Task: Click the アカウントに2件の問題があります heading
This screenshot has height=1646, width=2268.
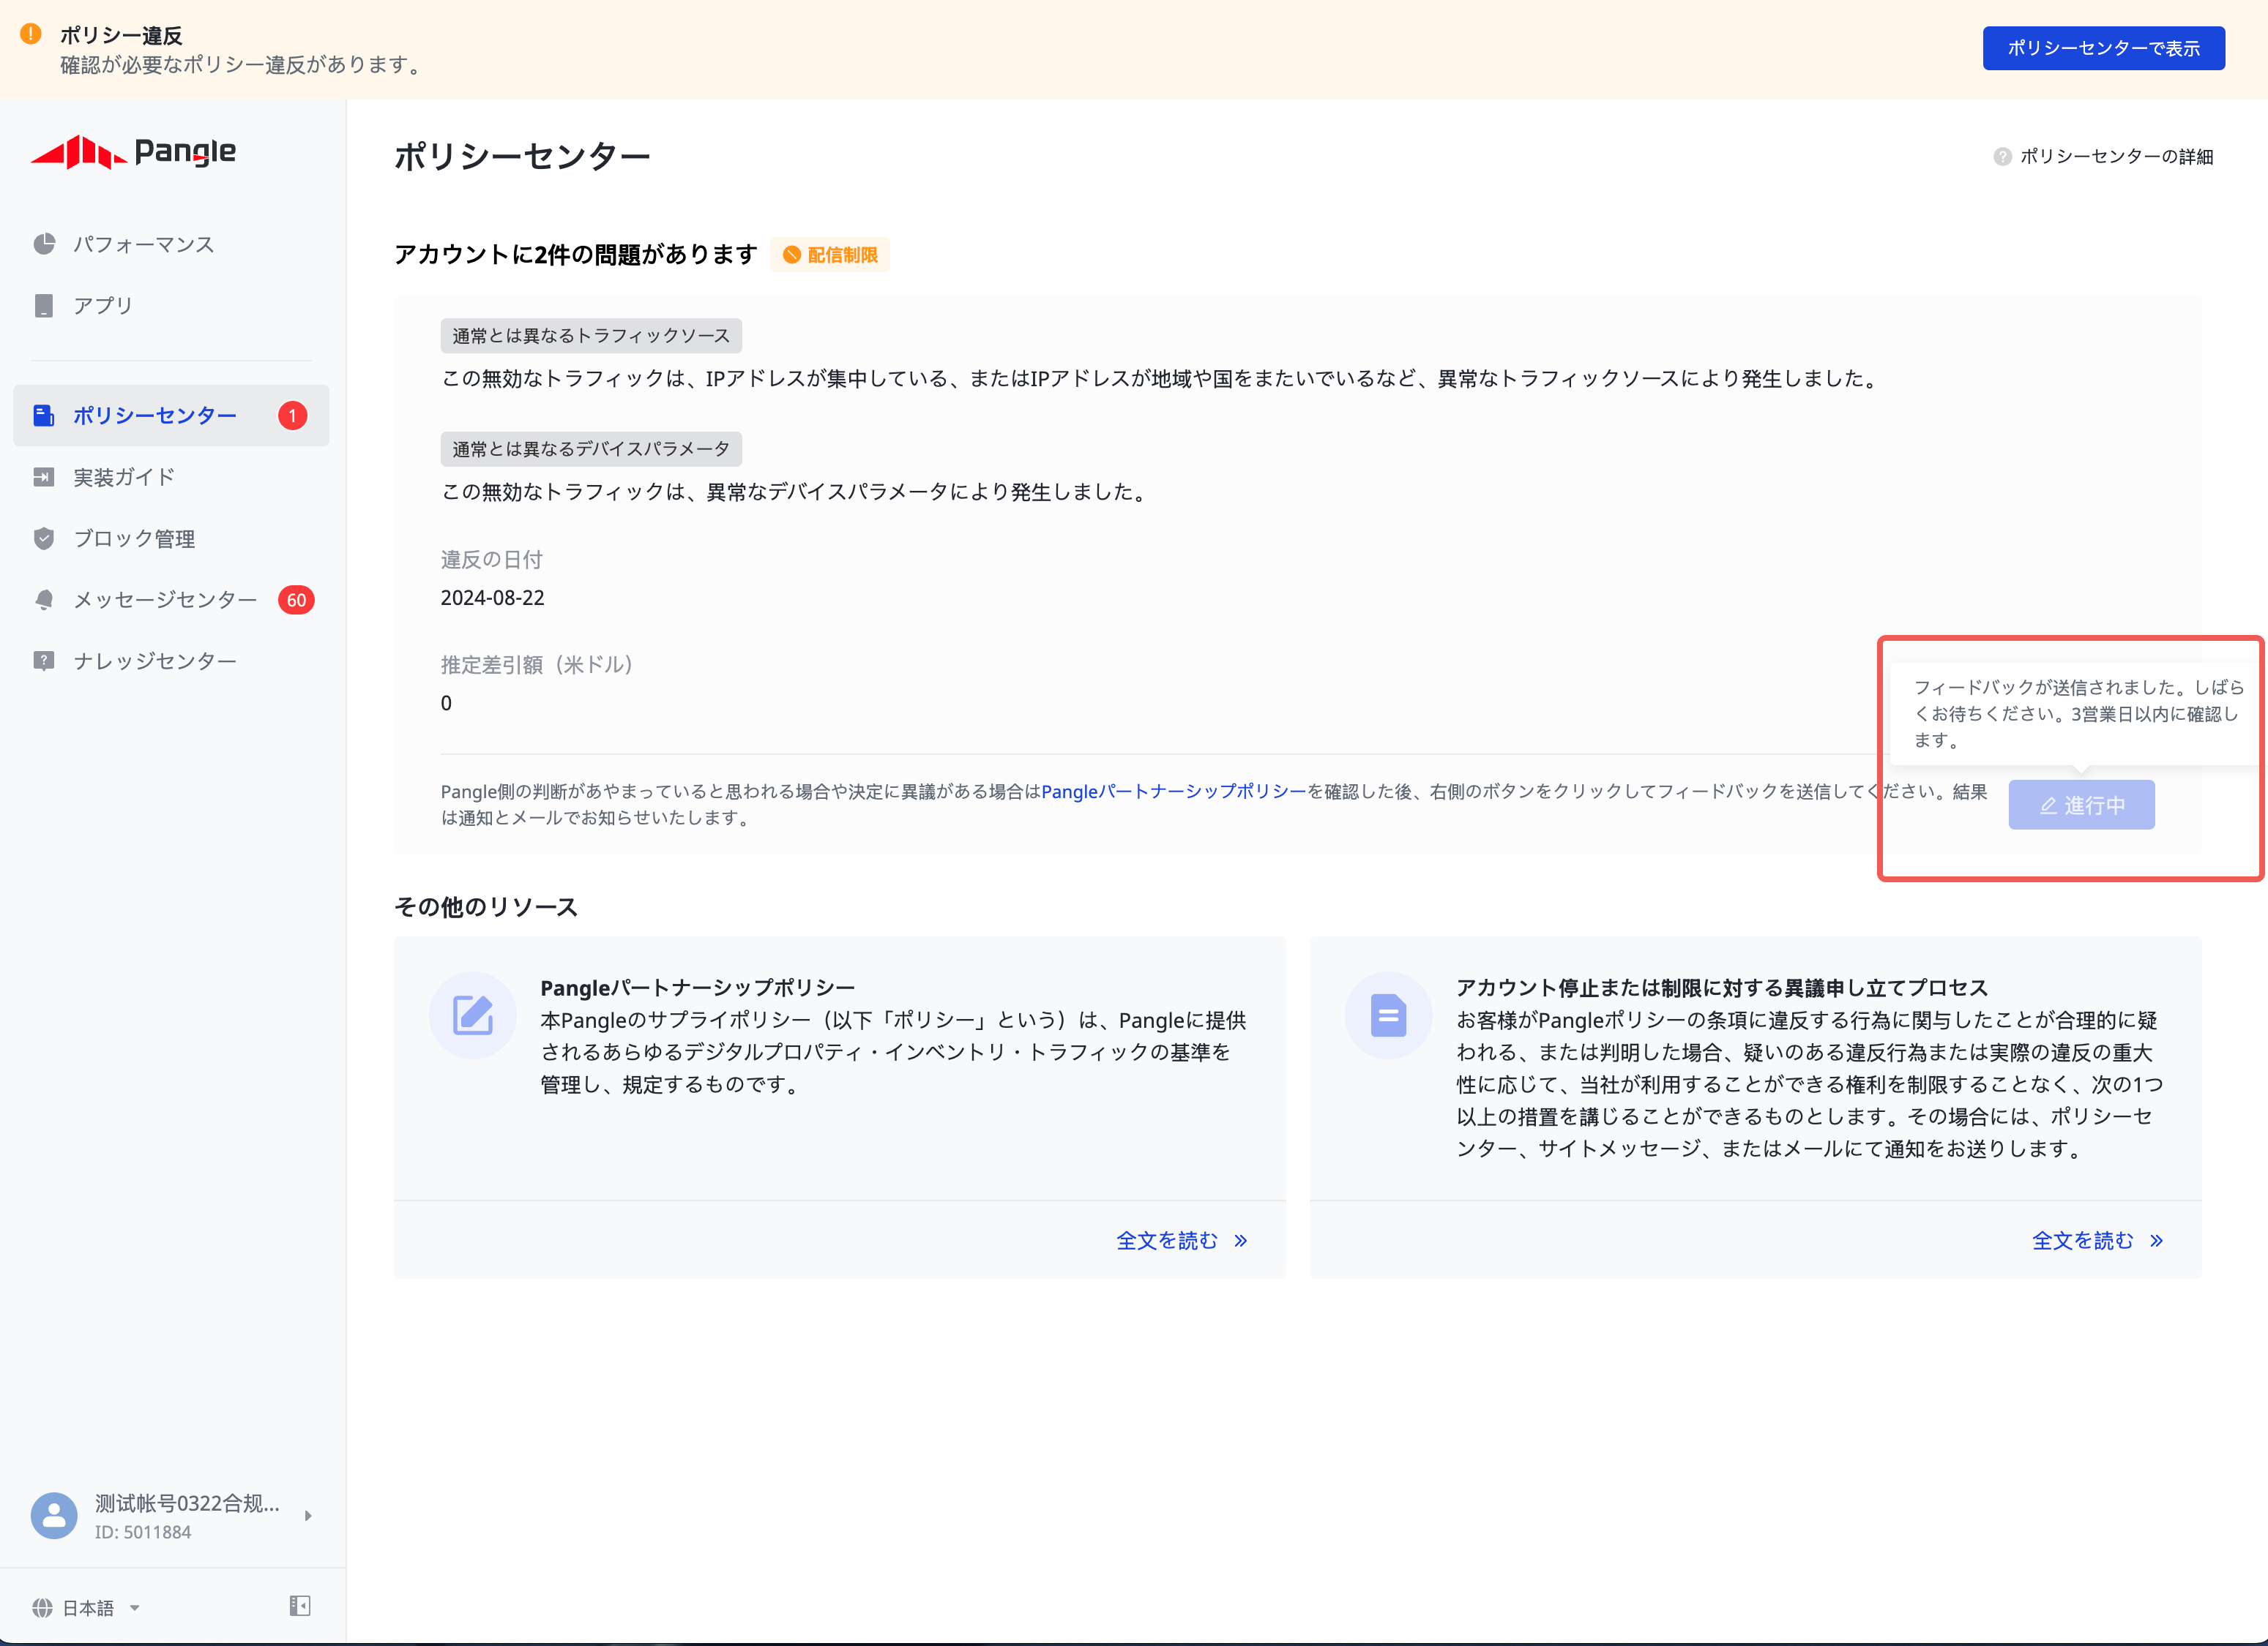Action: [x=576, y=254]
